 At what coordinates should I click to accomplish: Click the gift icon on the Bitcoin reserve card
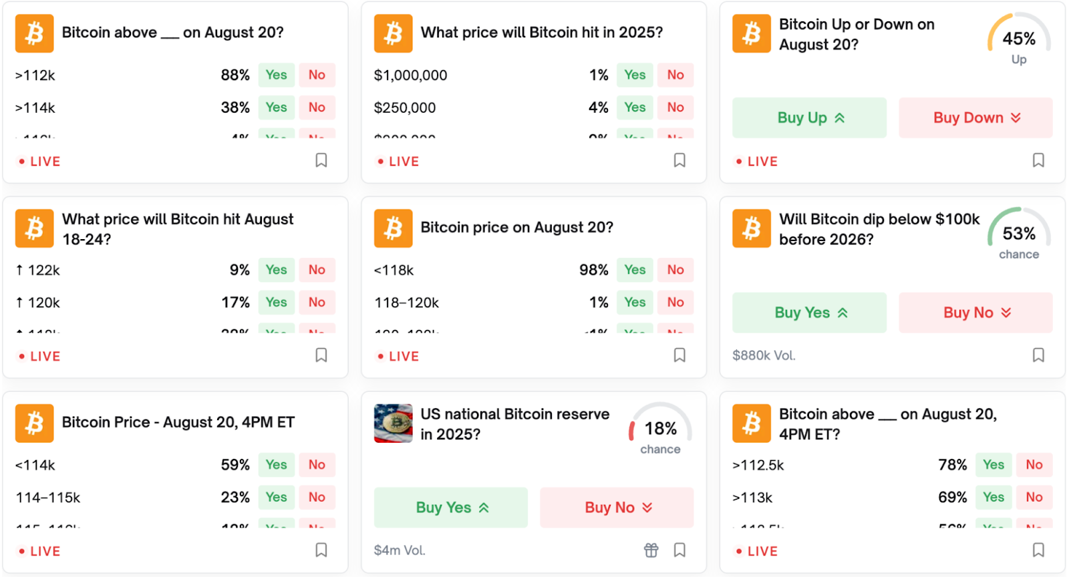tap(650, 550)
